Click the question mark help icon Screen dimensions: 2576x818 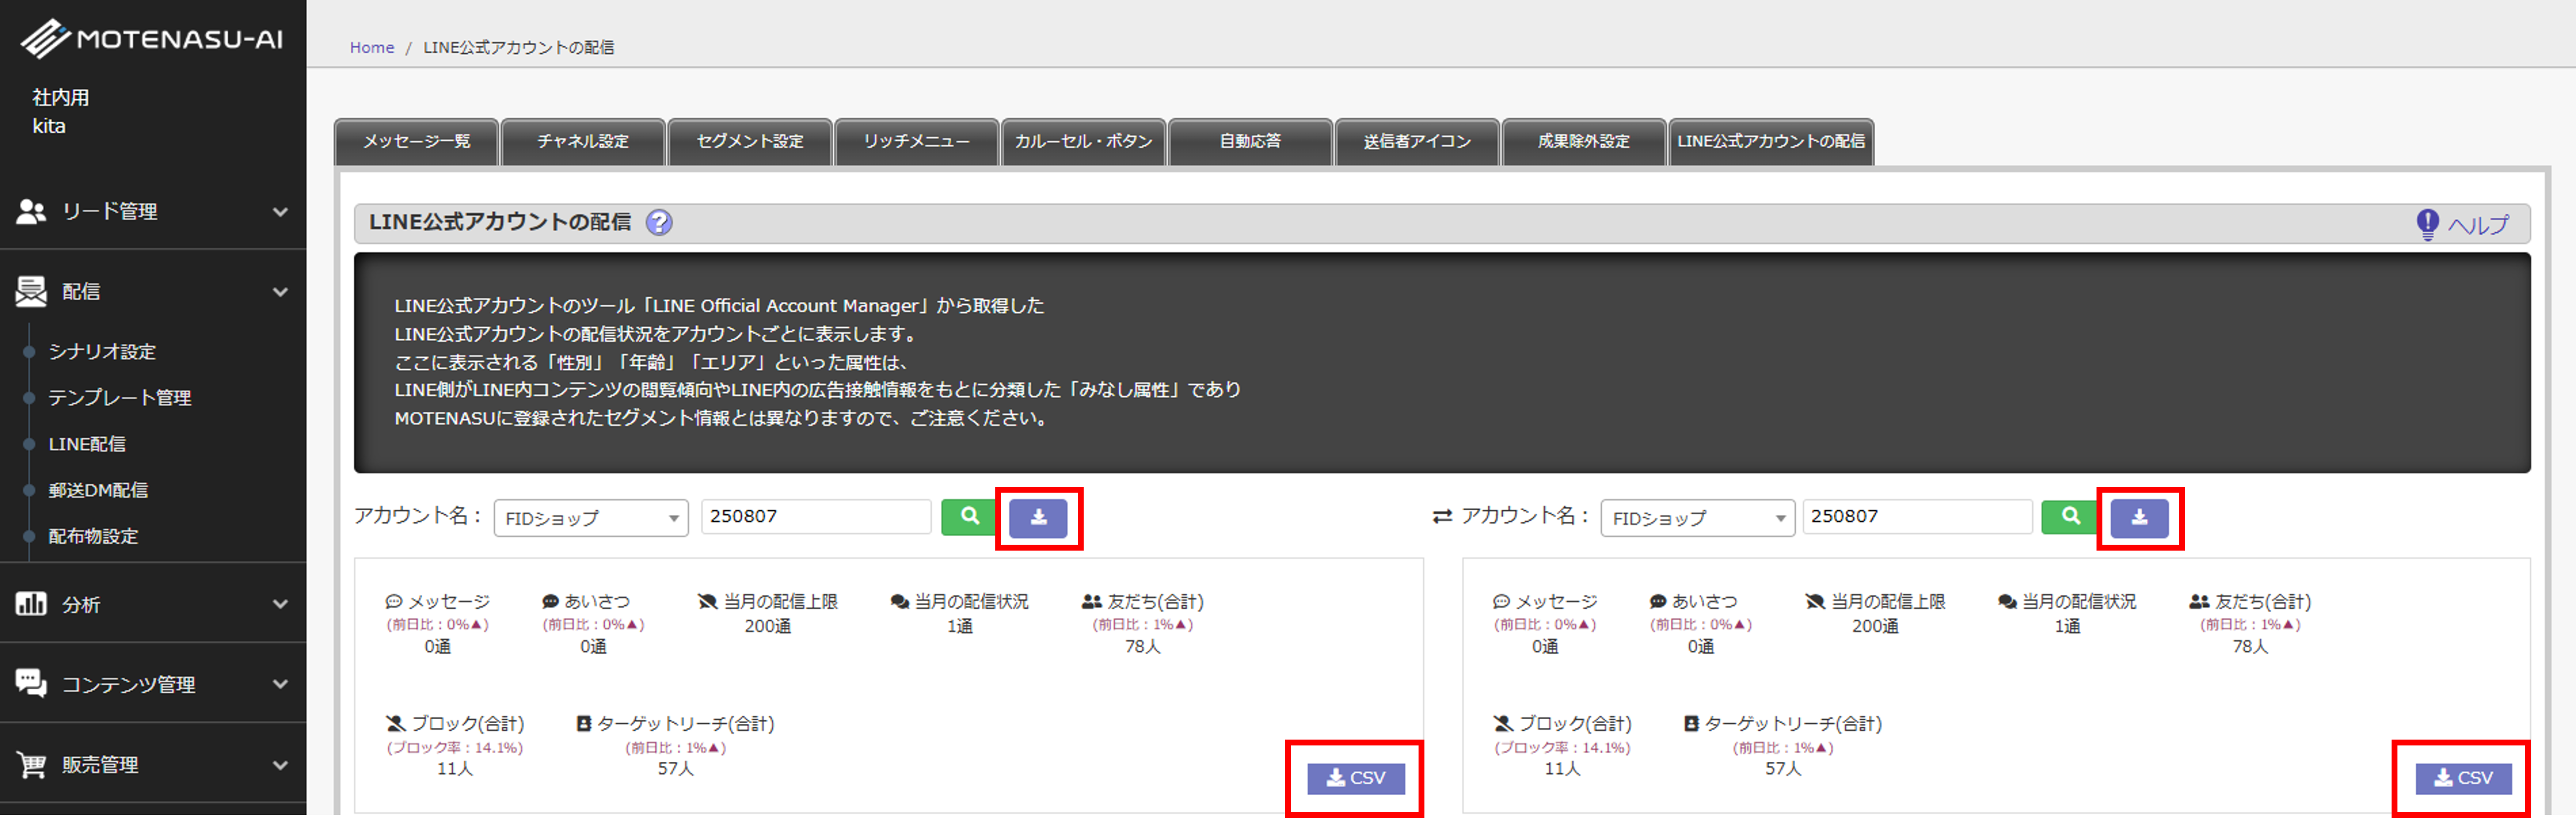click(659, 222)
